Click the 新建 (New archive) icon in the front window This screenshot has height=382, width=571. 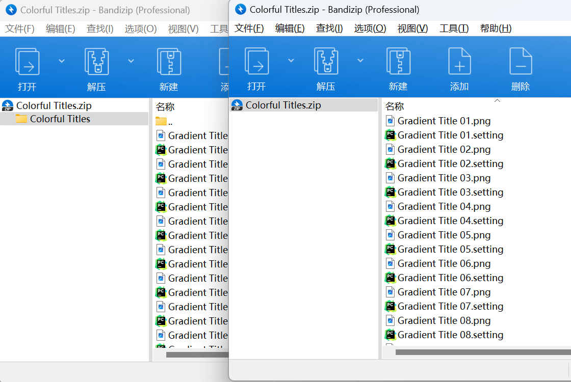[x=398, y=61]
